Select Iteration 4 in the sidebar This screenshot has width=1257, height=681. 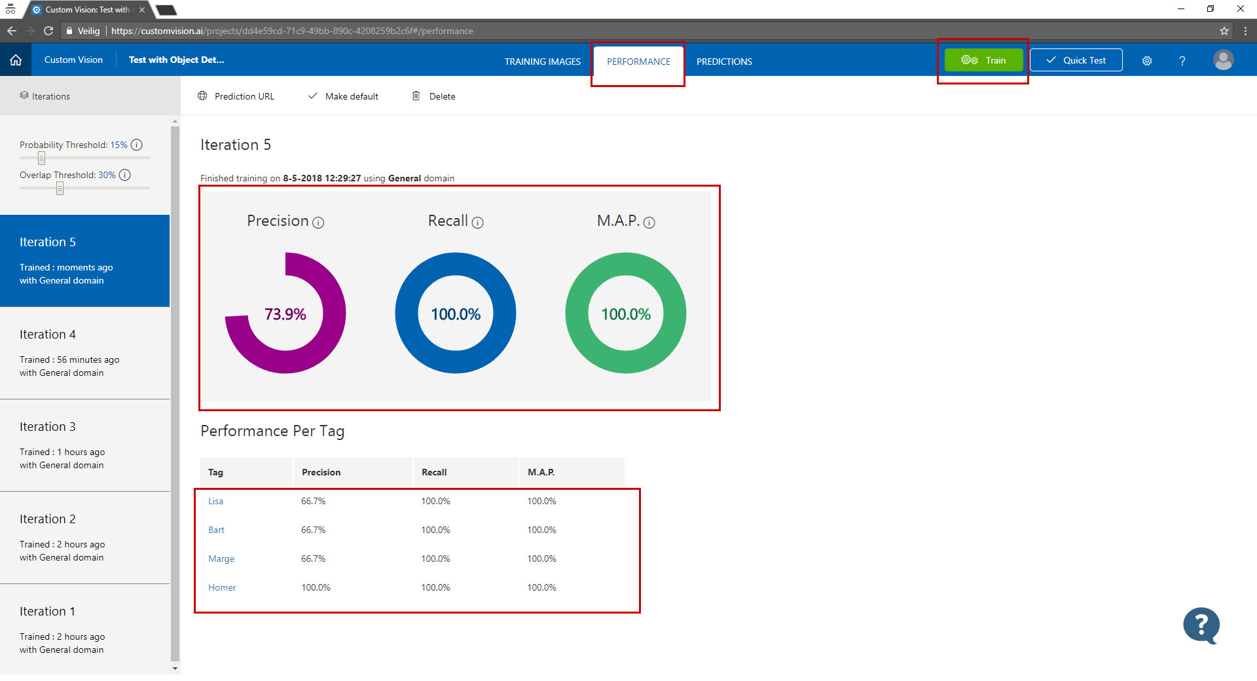pyautogui.click(x=84, y=353)
